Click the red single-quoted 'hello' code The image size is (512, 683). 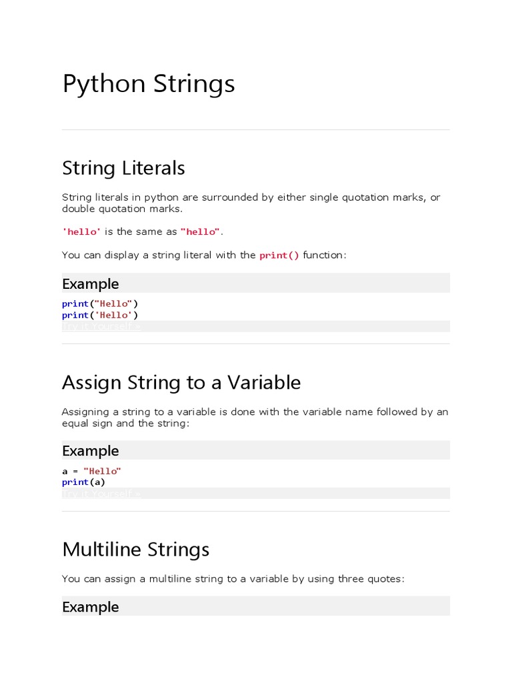point(81,232)
